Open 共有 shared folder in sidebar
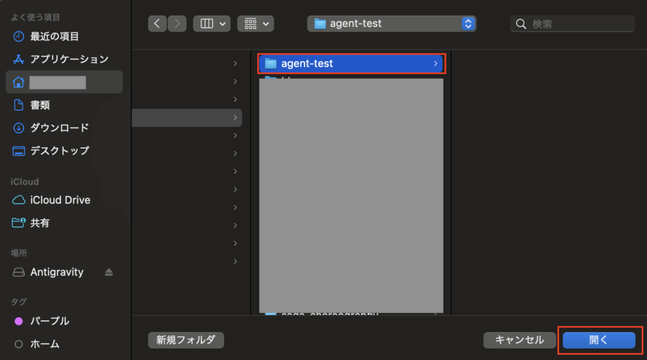647x360 pixels. point(40,223)
